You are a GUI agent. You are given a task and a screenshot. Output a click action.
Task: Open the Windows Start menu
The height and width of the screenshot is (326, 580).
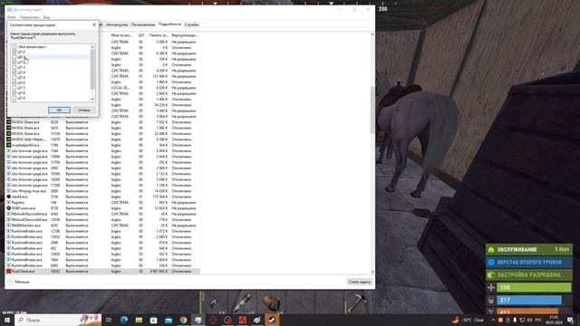(x=6, y=320)
